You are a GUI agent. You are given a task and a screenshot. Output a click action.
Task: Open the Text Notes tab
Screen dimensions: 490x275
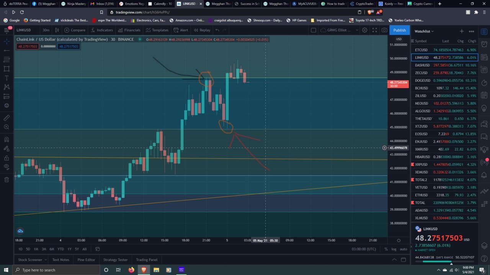[60, 260]
